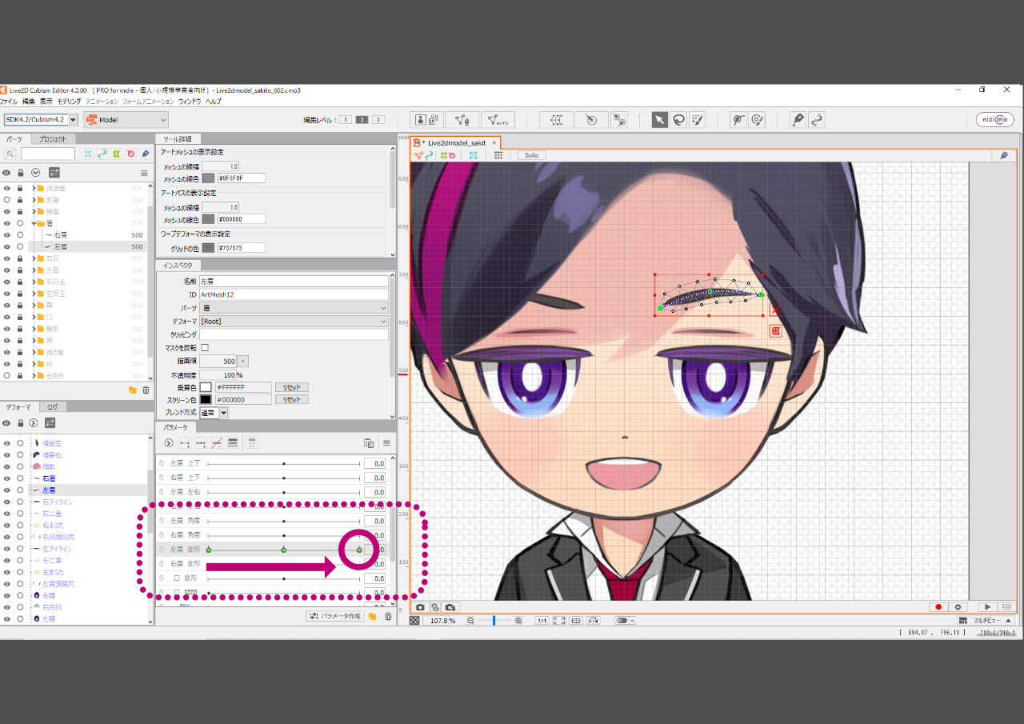The height and width of the screenshot is (724, 1024).
Task: Open the nizima logo button
Action: click(x=995, y=120)
